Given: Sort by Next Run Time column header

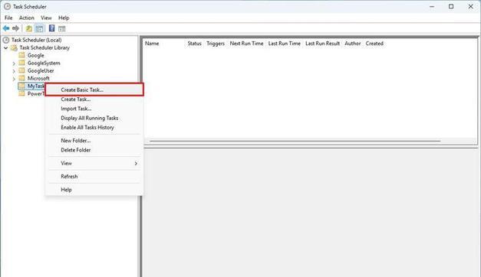Looking at the screenshot, I should click(246, 44).
